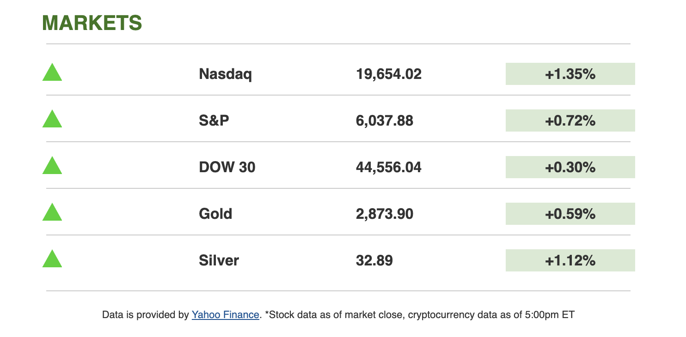Click the S&P index label
The height and width of the screenshot is (337, 686).
coord(214,120)
